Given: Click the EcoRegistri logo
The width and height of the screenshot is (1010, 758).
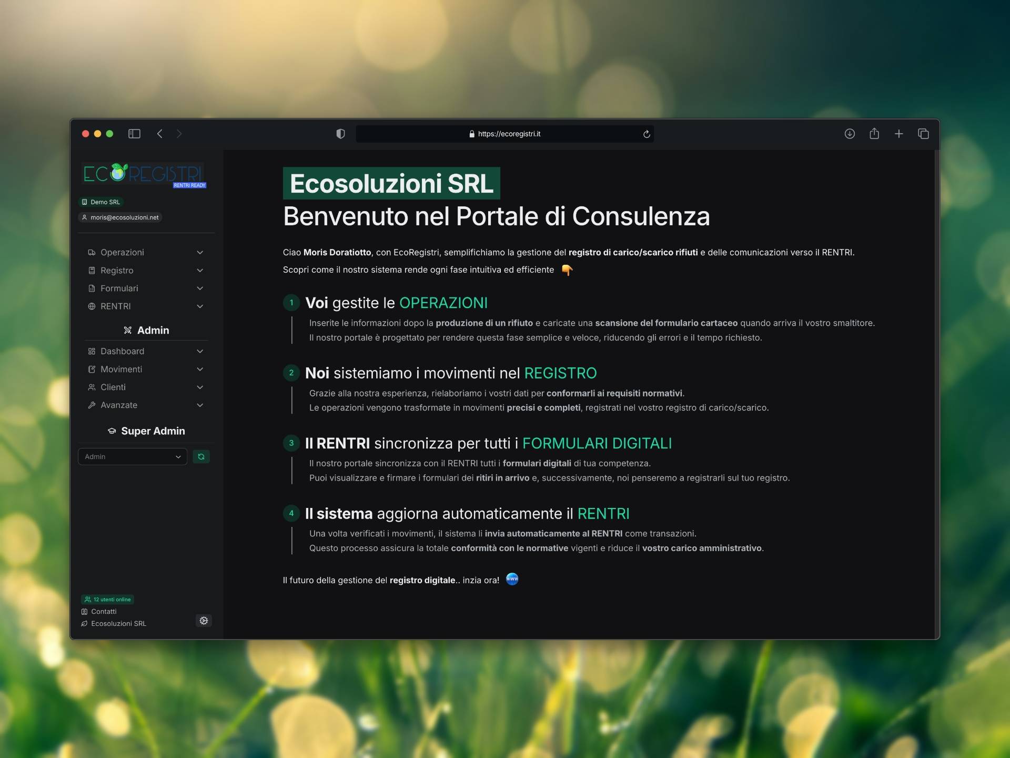Looking at the screenshot, I should [143, 174].
